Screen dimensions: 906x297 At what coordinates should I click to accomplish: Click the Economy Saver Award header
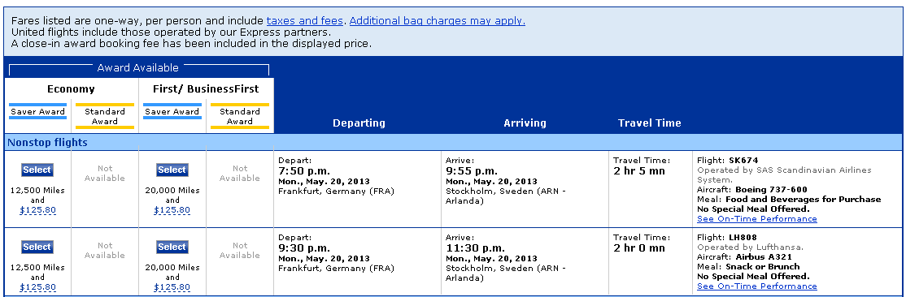(x=37, y=112)
